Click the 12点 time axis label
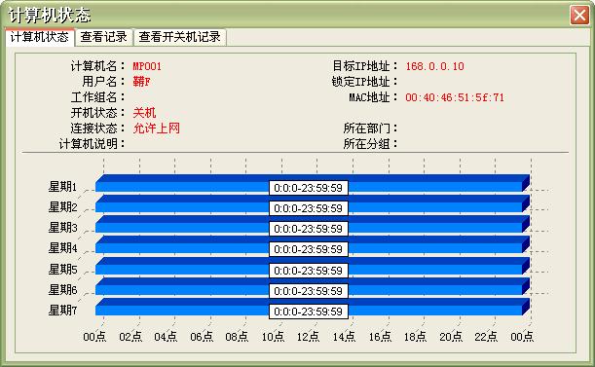This screenshot has width=595, height=367. pos(308,336)
